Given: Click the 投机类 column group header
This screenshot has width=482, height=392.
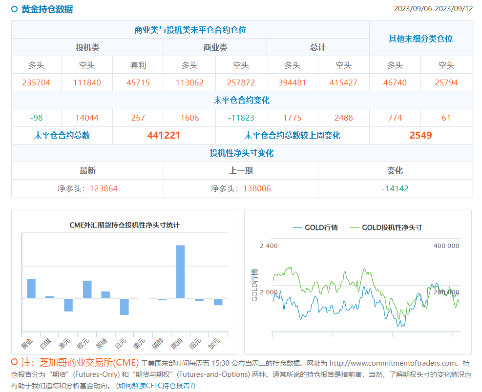Looking at the screenshot, I should 87,47.
